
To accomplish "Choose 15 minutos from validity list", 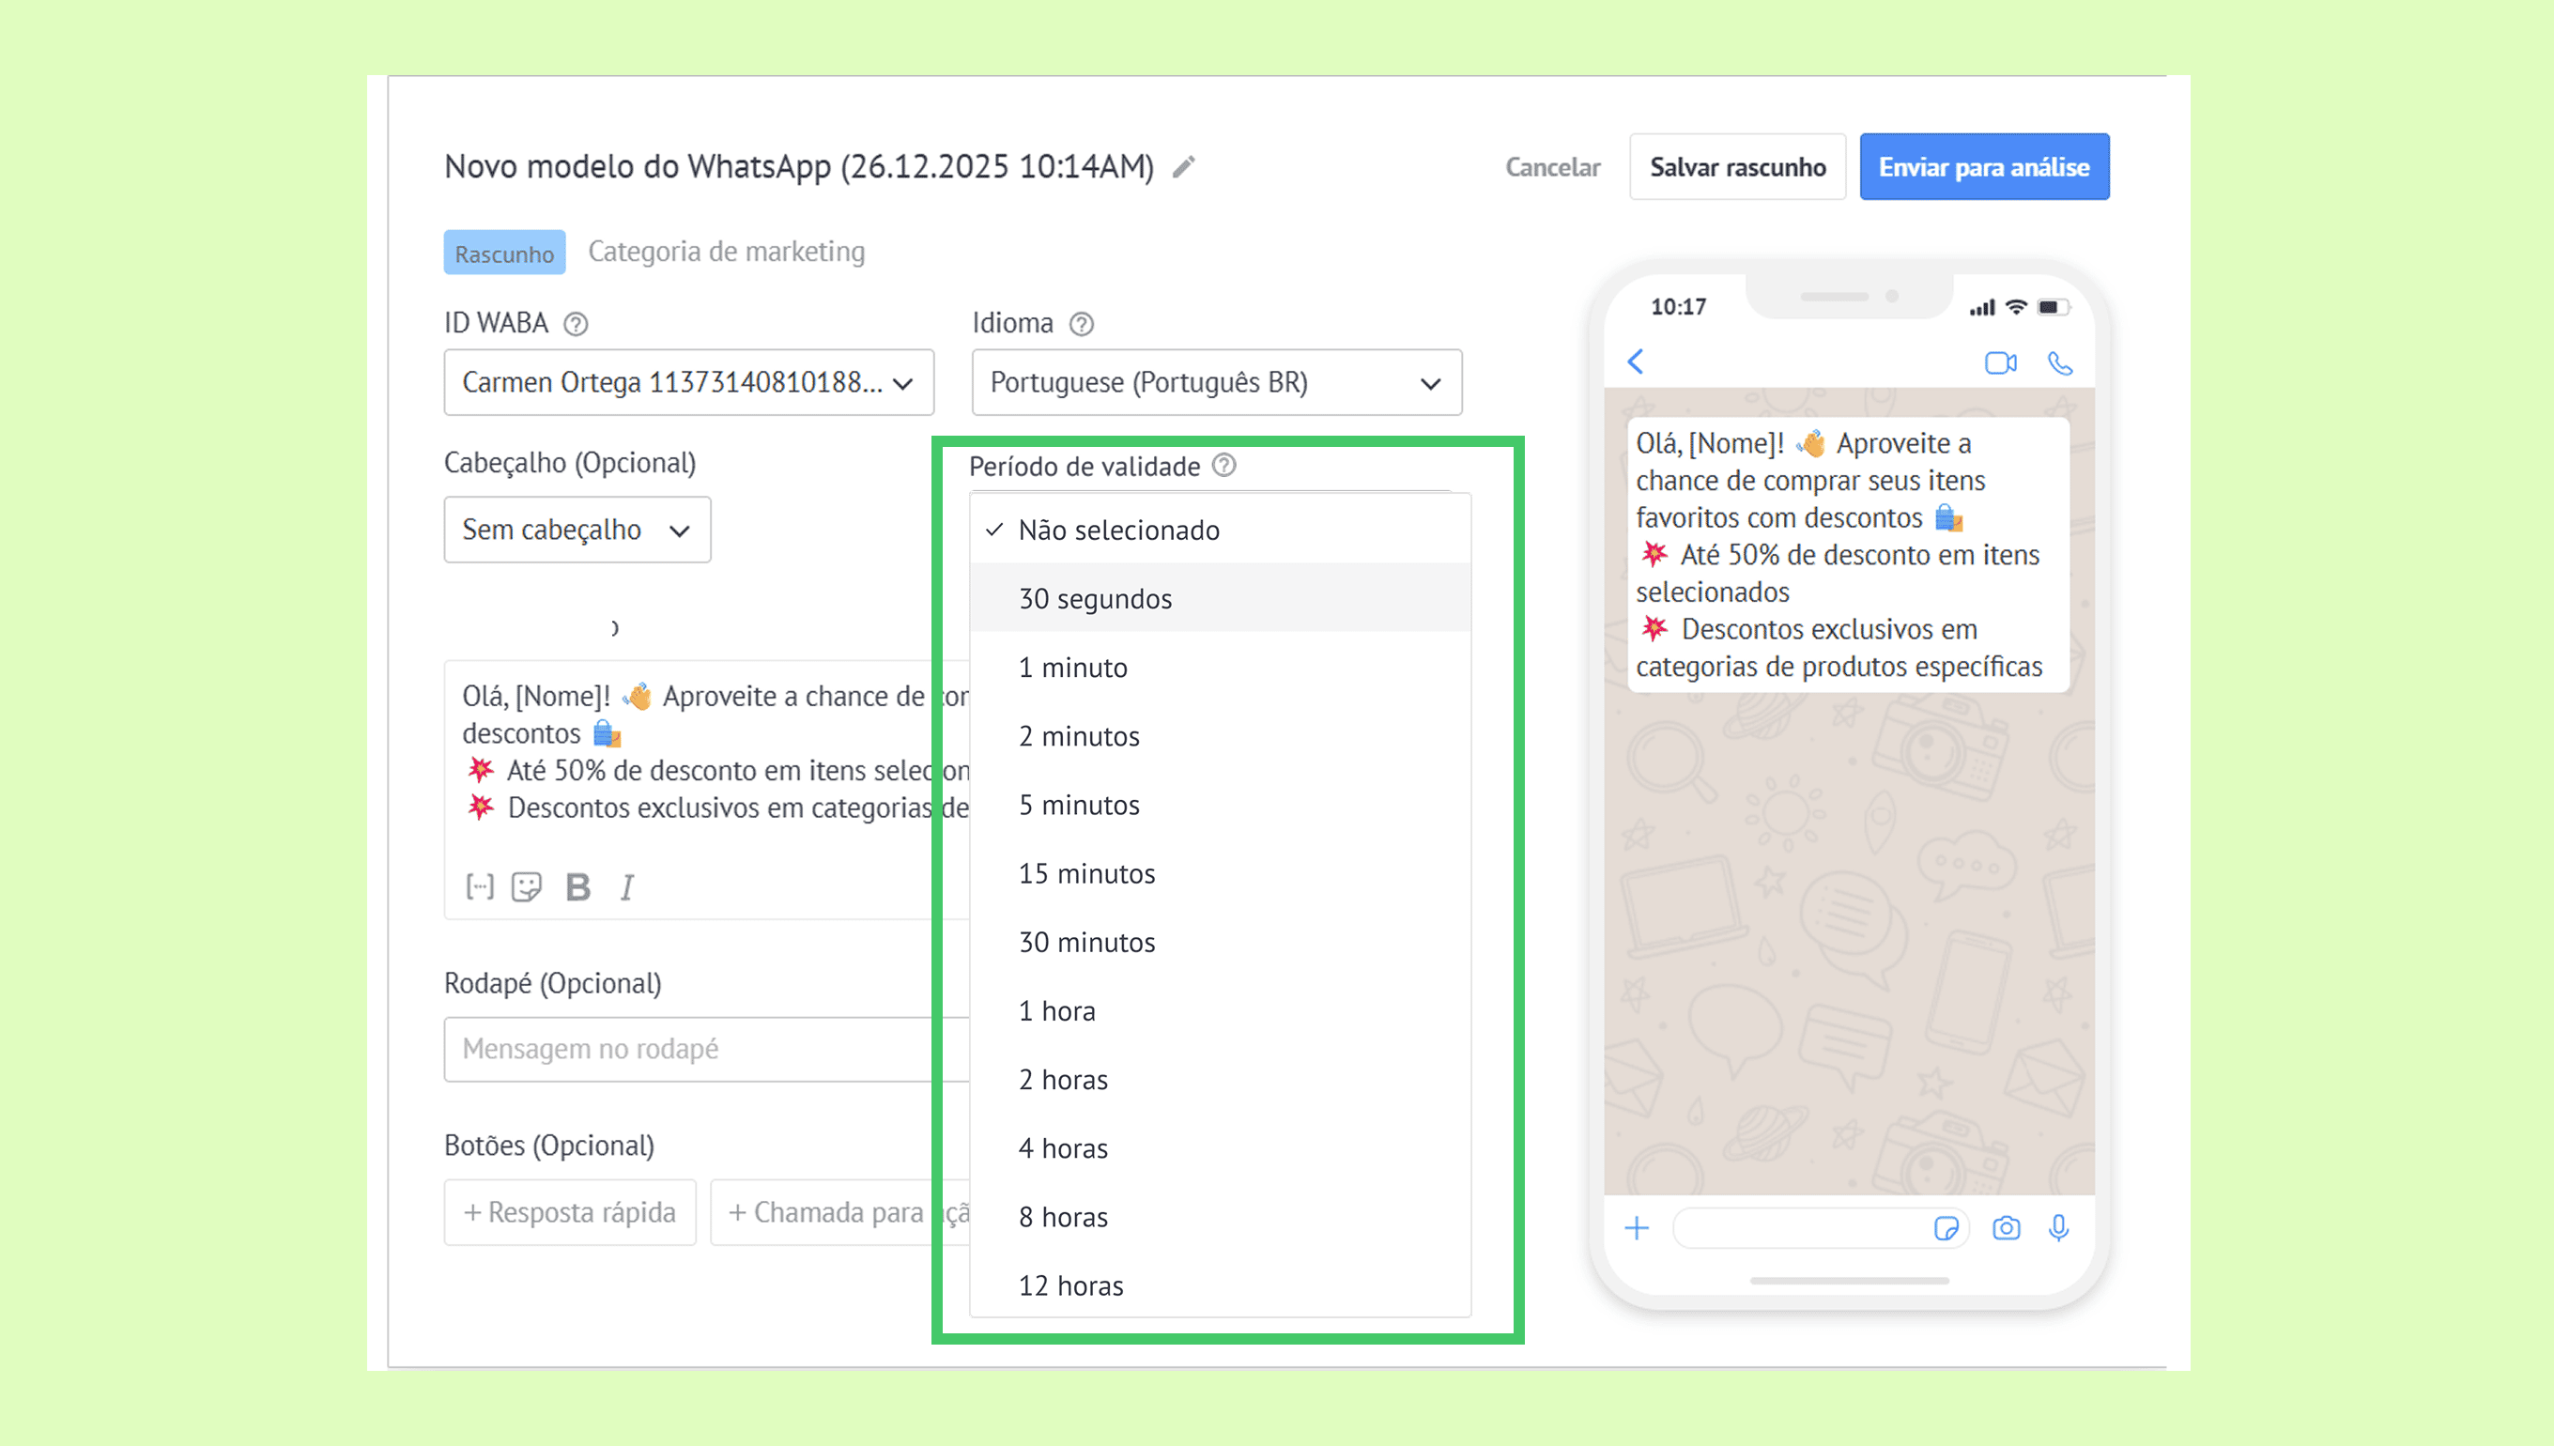I will (1086, 874).
